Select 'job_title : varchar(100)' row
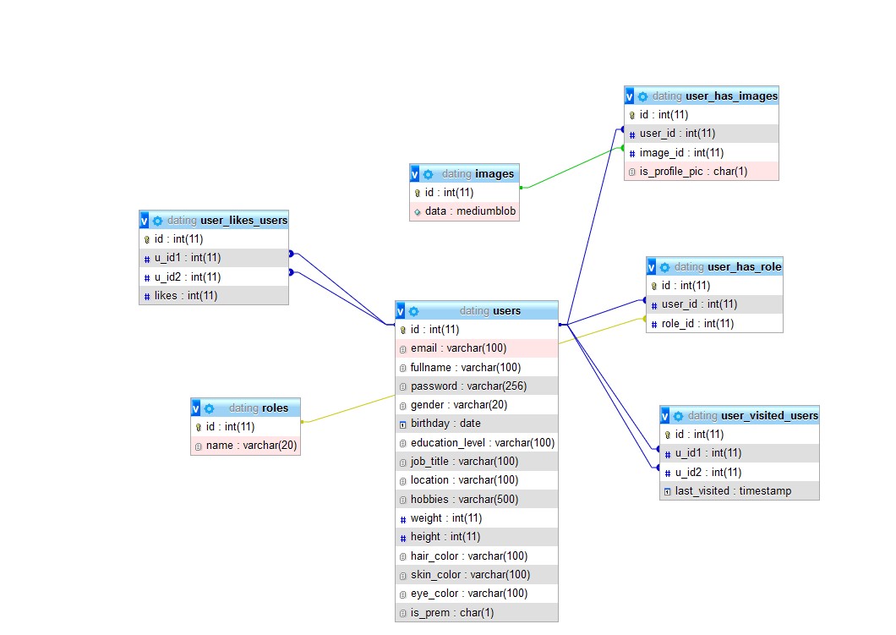The image size is (896, 635). pos(477,462)
